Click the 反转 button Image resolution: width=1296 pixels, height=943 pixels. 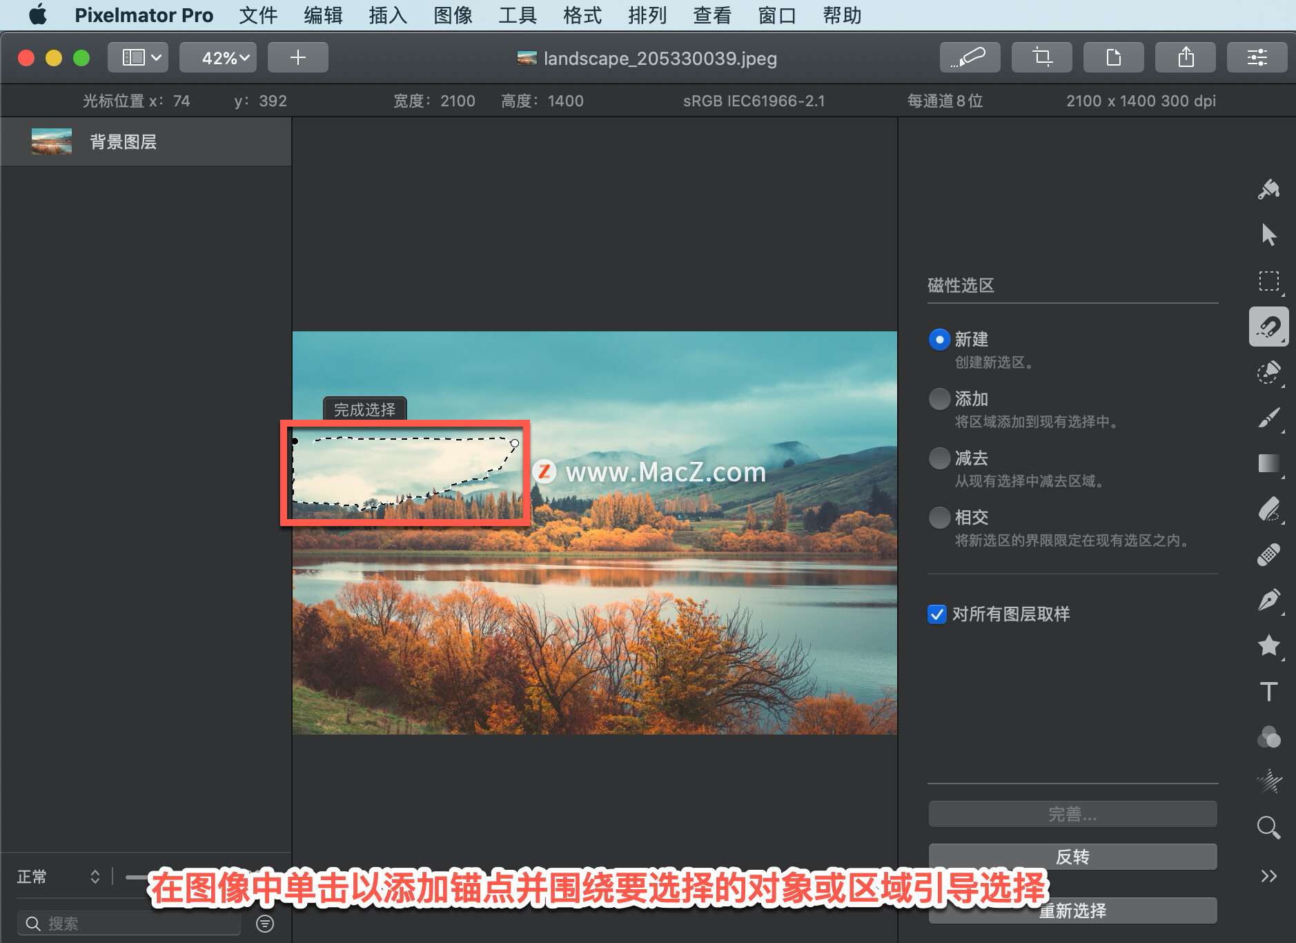(1072, 857)
